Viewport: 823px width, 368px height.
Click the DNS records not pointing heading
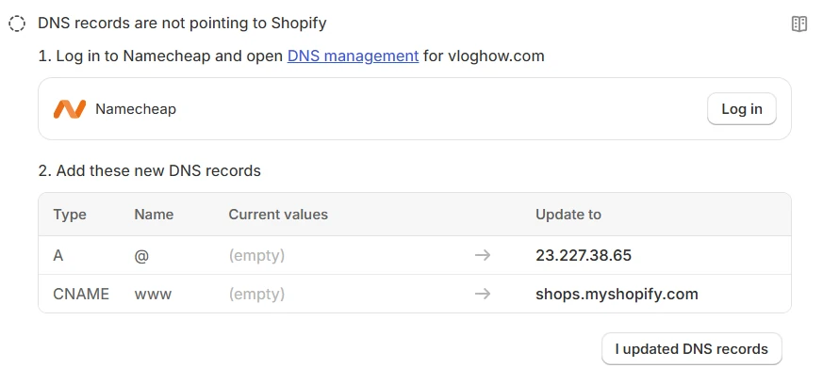(x=182, y=24)
